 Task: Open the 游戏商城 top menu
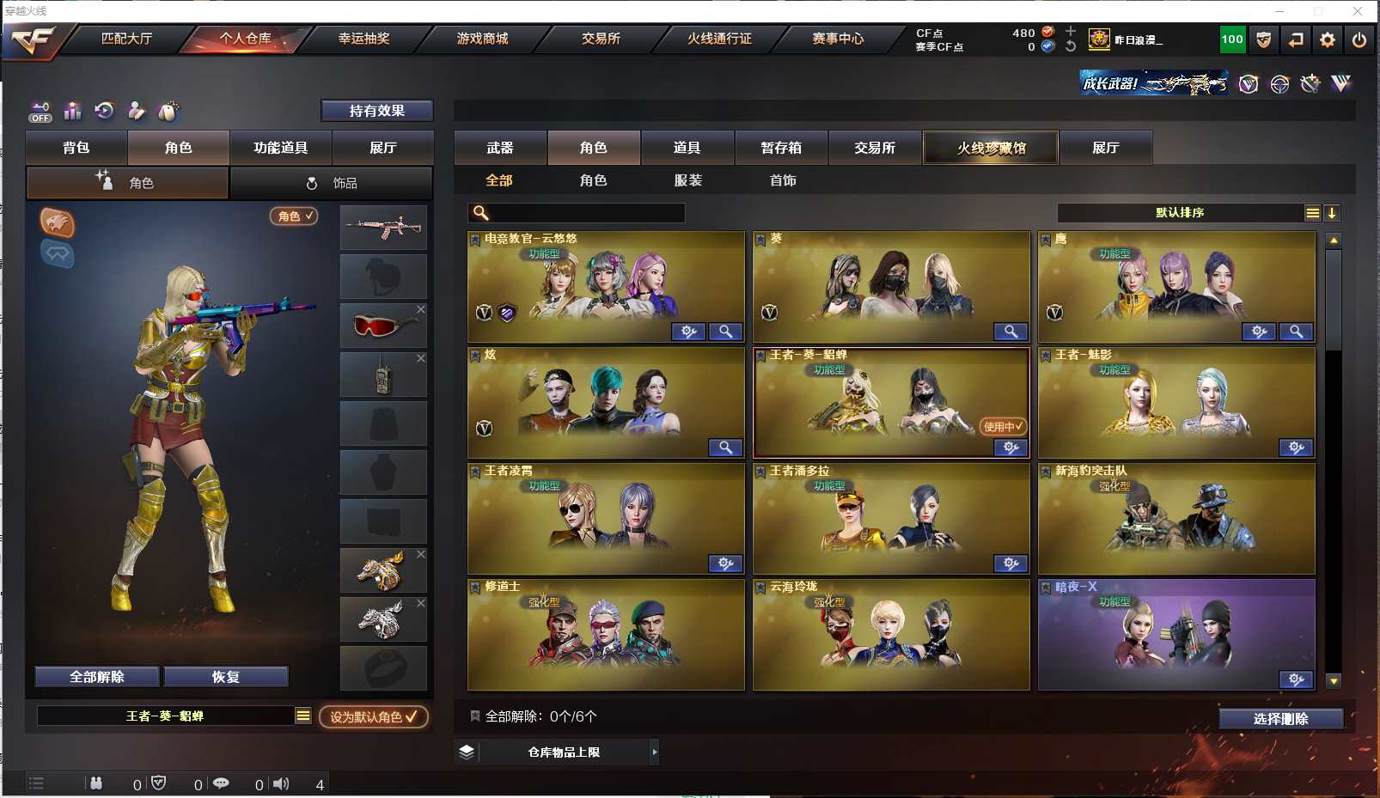[x=482, y=39]
